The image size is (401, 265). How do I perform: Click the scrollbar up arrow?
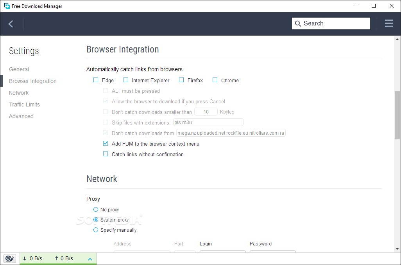click(397, 40)
